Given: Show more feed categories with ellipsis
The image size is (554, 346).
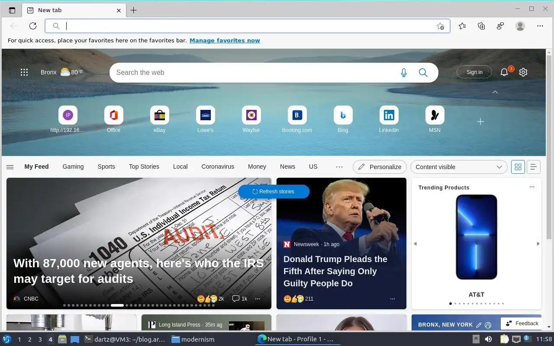Looking at the screenshot, I should (x=339, y=167).
